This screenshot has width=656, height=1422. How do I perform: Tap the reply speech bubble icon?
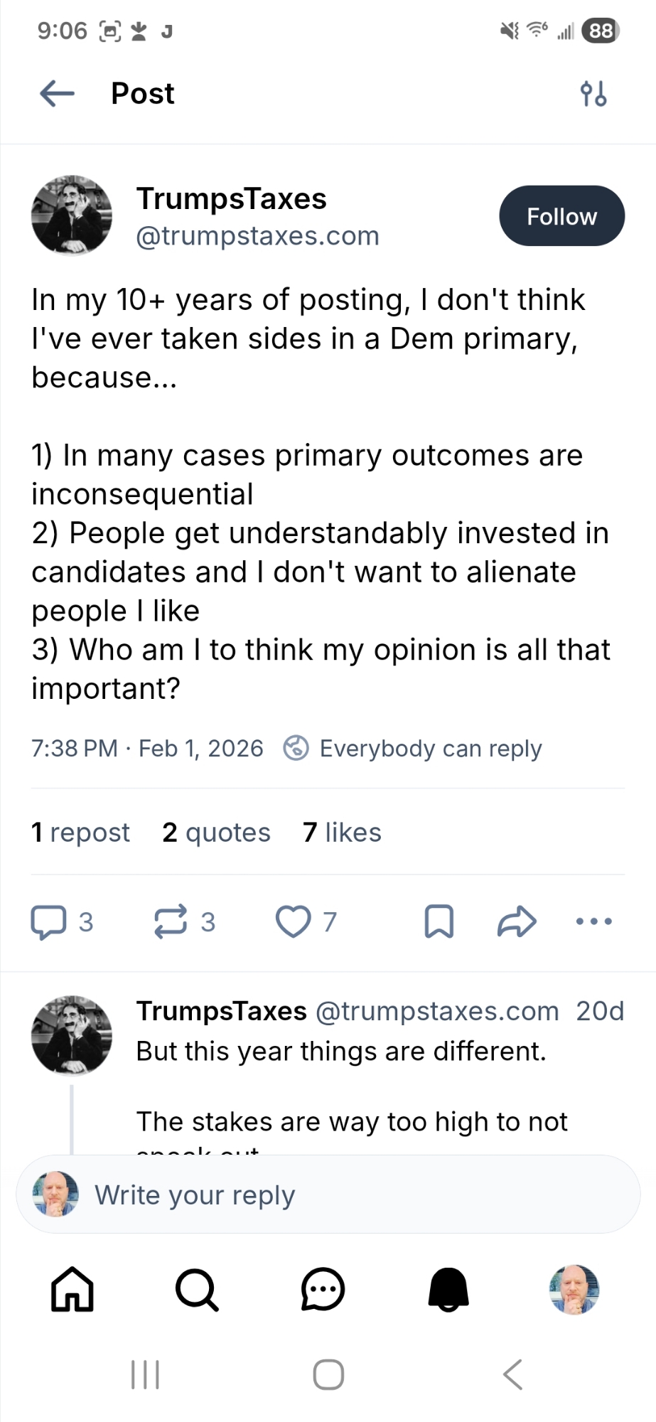click(x=48, y=922)
